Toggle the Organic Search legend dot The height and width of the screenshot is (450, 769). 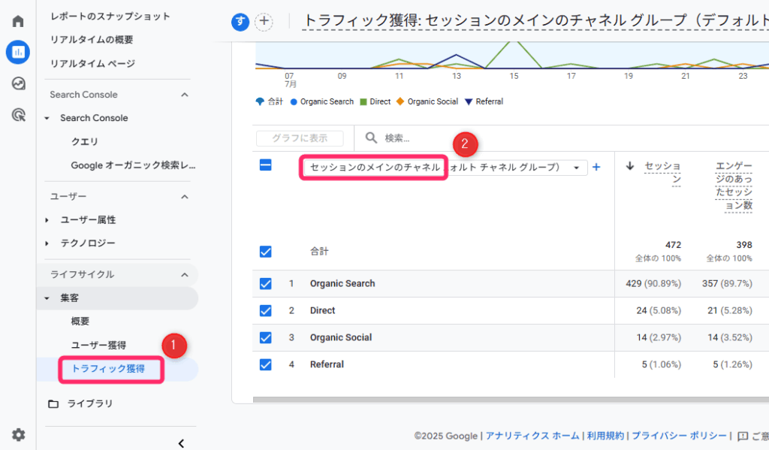(x=294, y=102)
